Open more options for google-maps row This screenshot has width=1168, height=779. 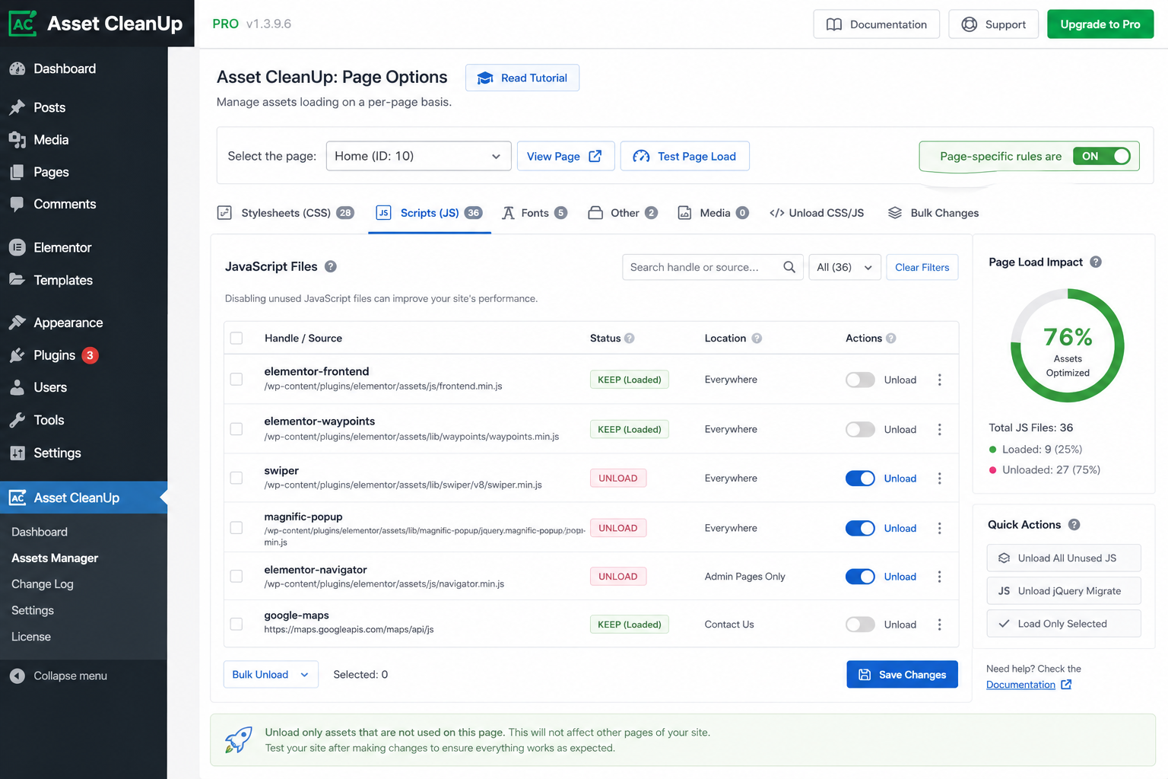coord(940,625)
